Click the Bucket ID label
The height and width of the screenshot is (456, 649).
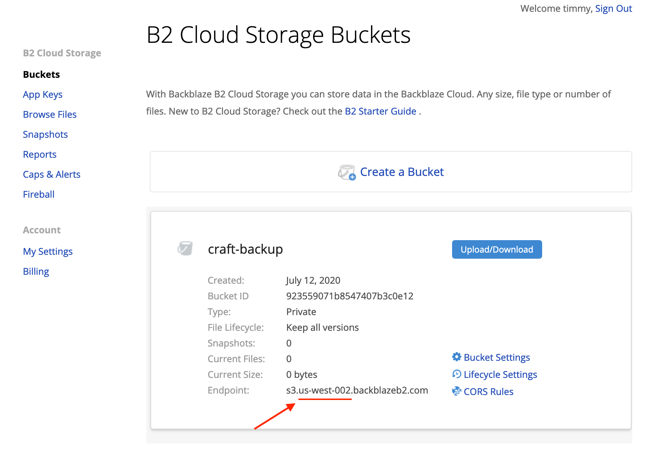[228, 296]
